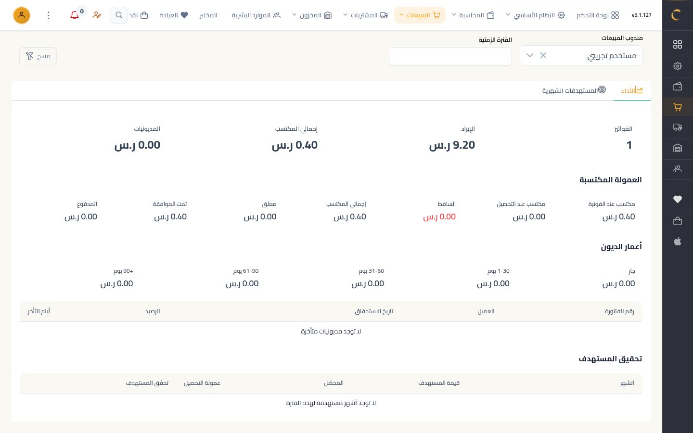The image size is (693, 433).
Task: Click the الإيراد value 9.20 ر.س
Action: click(x=452, y=145)
